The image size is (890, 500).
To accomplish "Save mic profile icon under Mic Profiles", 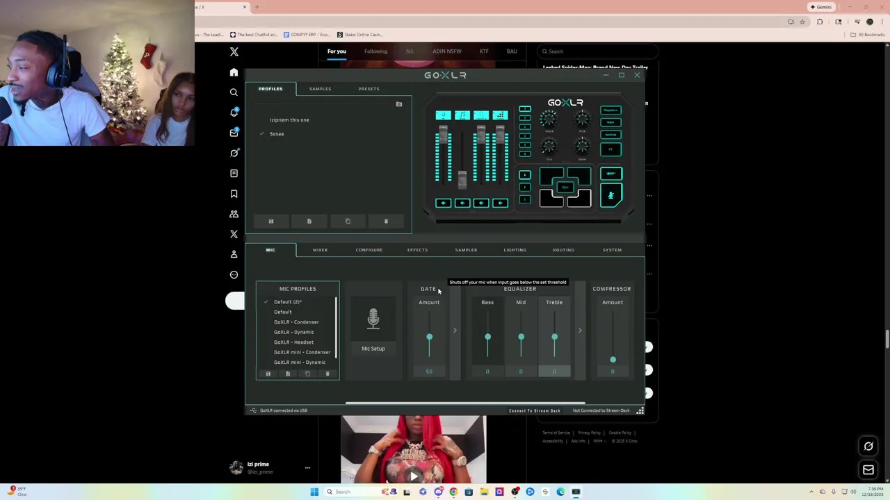I will [268, 374].
